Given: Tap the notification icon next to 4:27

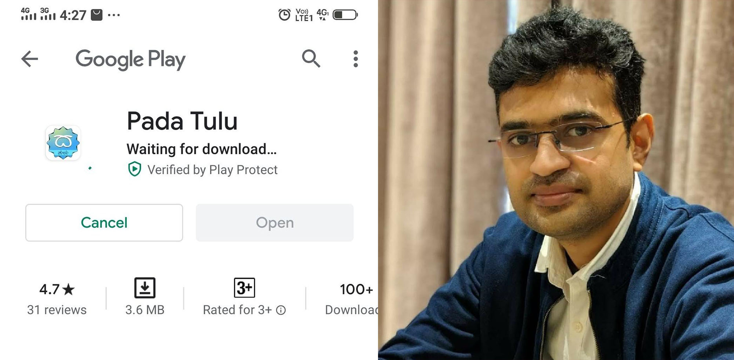Looking at the screenshot, I should pos(97,15).
